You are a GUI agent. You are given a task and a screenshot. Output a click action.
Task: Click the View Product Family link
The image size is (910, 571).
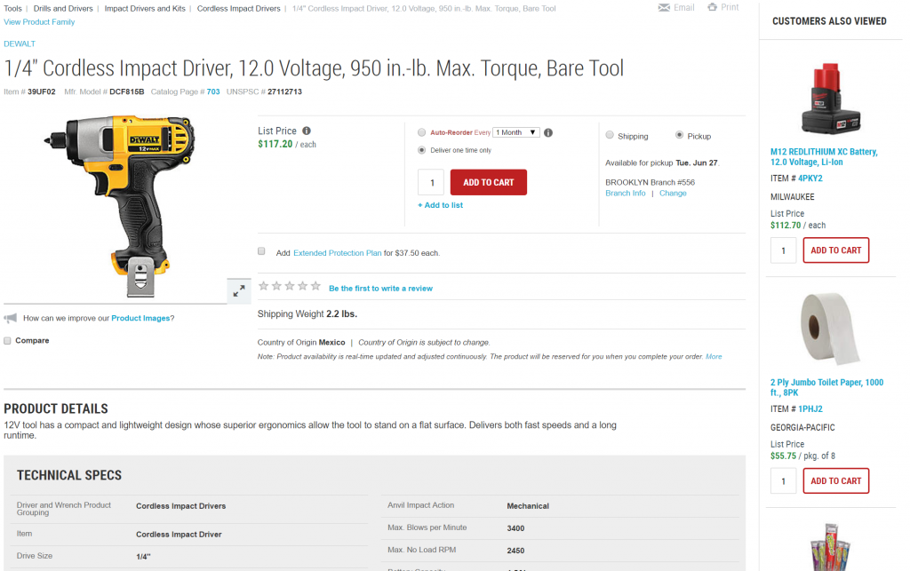39,22
